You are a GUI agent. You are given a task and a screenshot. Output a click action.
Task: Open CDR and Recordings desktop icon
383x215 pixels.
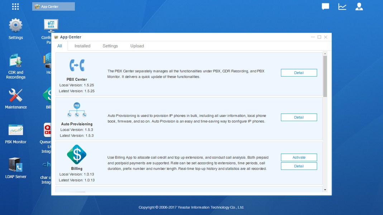click(x=16, y=66)
